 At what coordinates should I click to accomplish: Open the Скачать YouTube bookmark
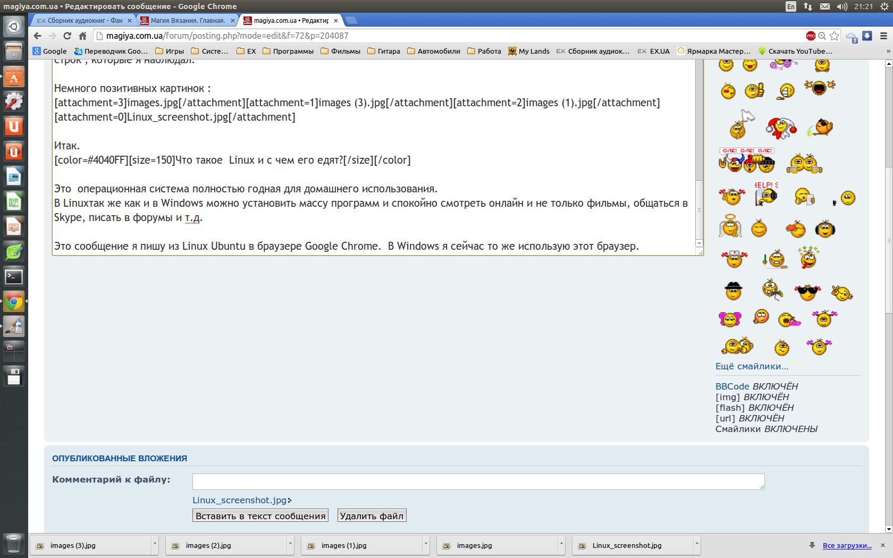(795, 51)
